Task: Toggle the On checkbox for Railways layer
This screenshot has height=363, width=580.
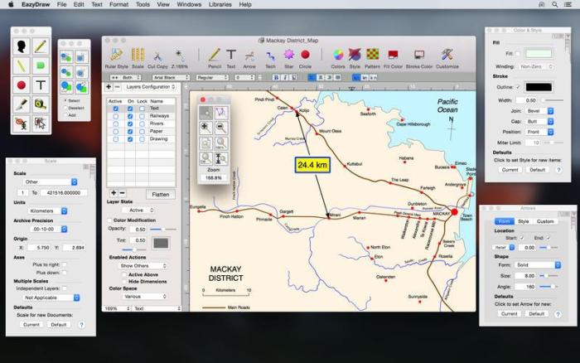Action: click(x=129, y=116)
